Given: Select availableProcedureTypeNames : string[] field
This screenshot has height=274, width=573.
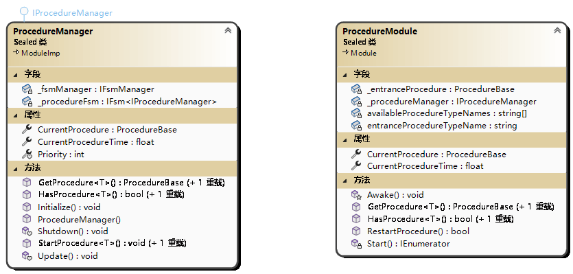Looking at the screenshot, I should (x=447, y=113).
